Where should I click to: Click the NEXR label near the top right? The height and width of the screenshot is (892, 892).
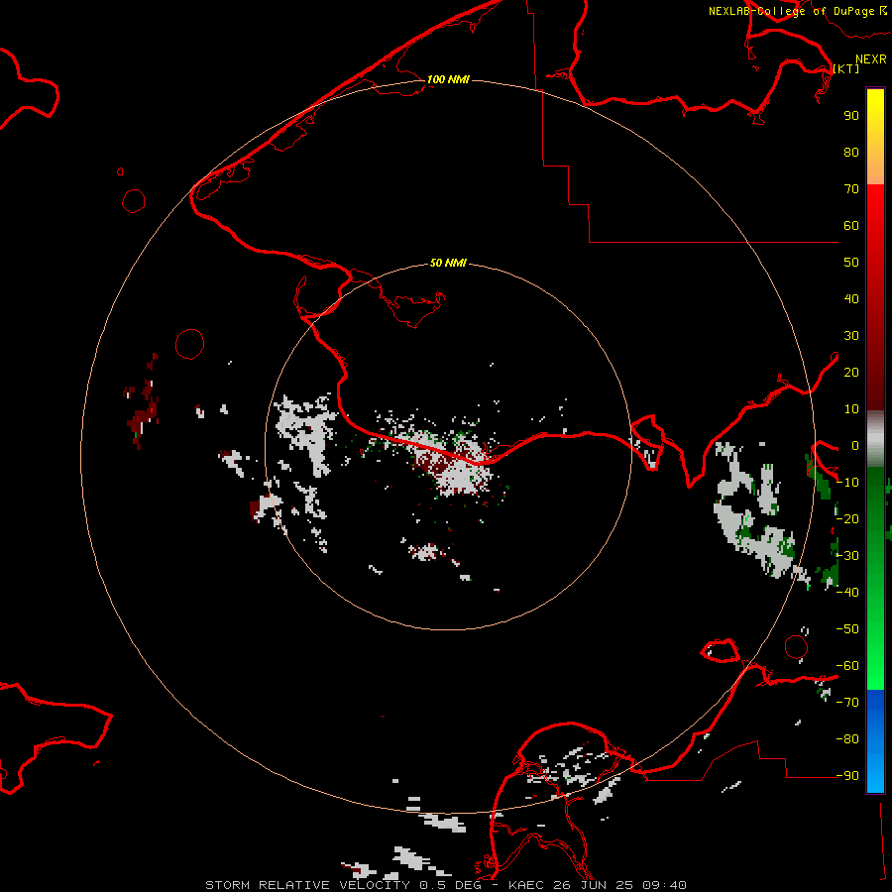(871, 59)
